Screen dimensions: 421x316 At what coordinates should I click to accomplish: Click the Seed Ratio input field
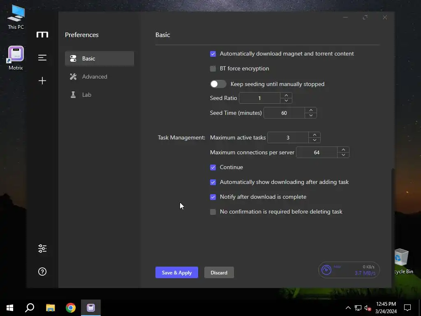click(x=260, y=98)
